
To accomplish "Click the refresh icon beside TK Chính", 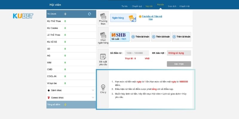I will pyautogui.click(x=89, y=14).
